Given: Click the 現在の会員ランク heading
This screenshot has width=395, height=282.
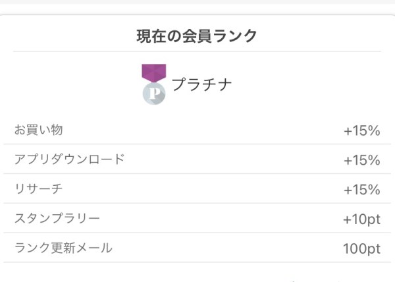Looking at the screenshot, I should 197,36.
